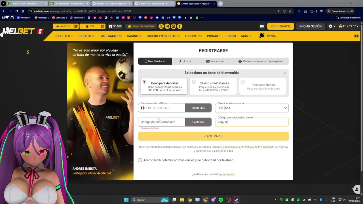Click the Código de confirmación field
The image size is (363, 204).
point(162,122)
